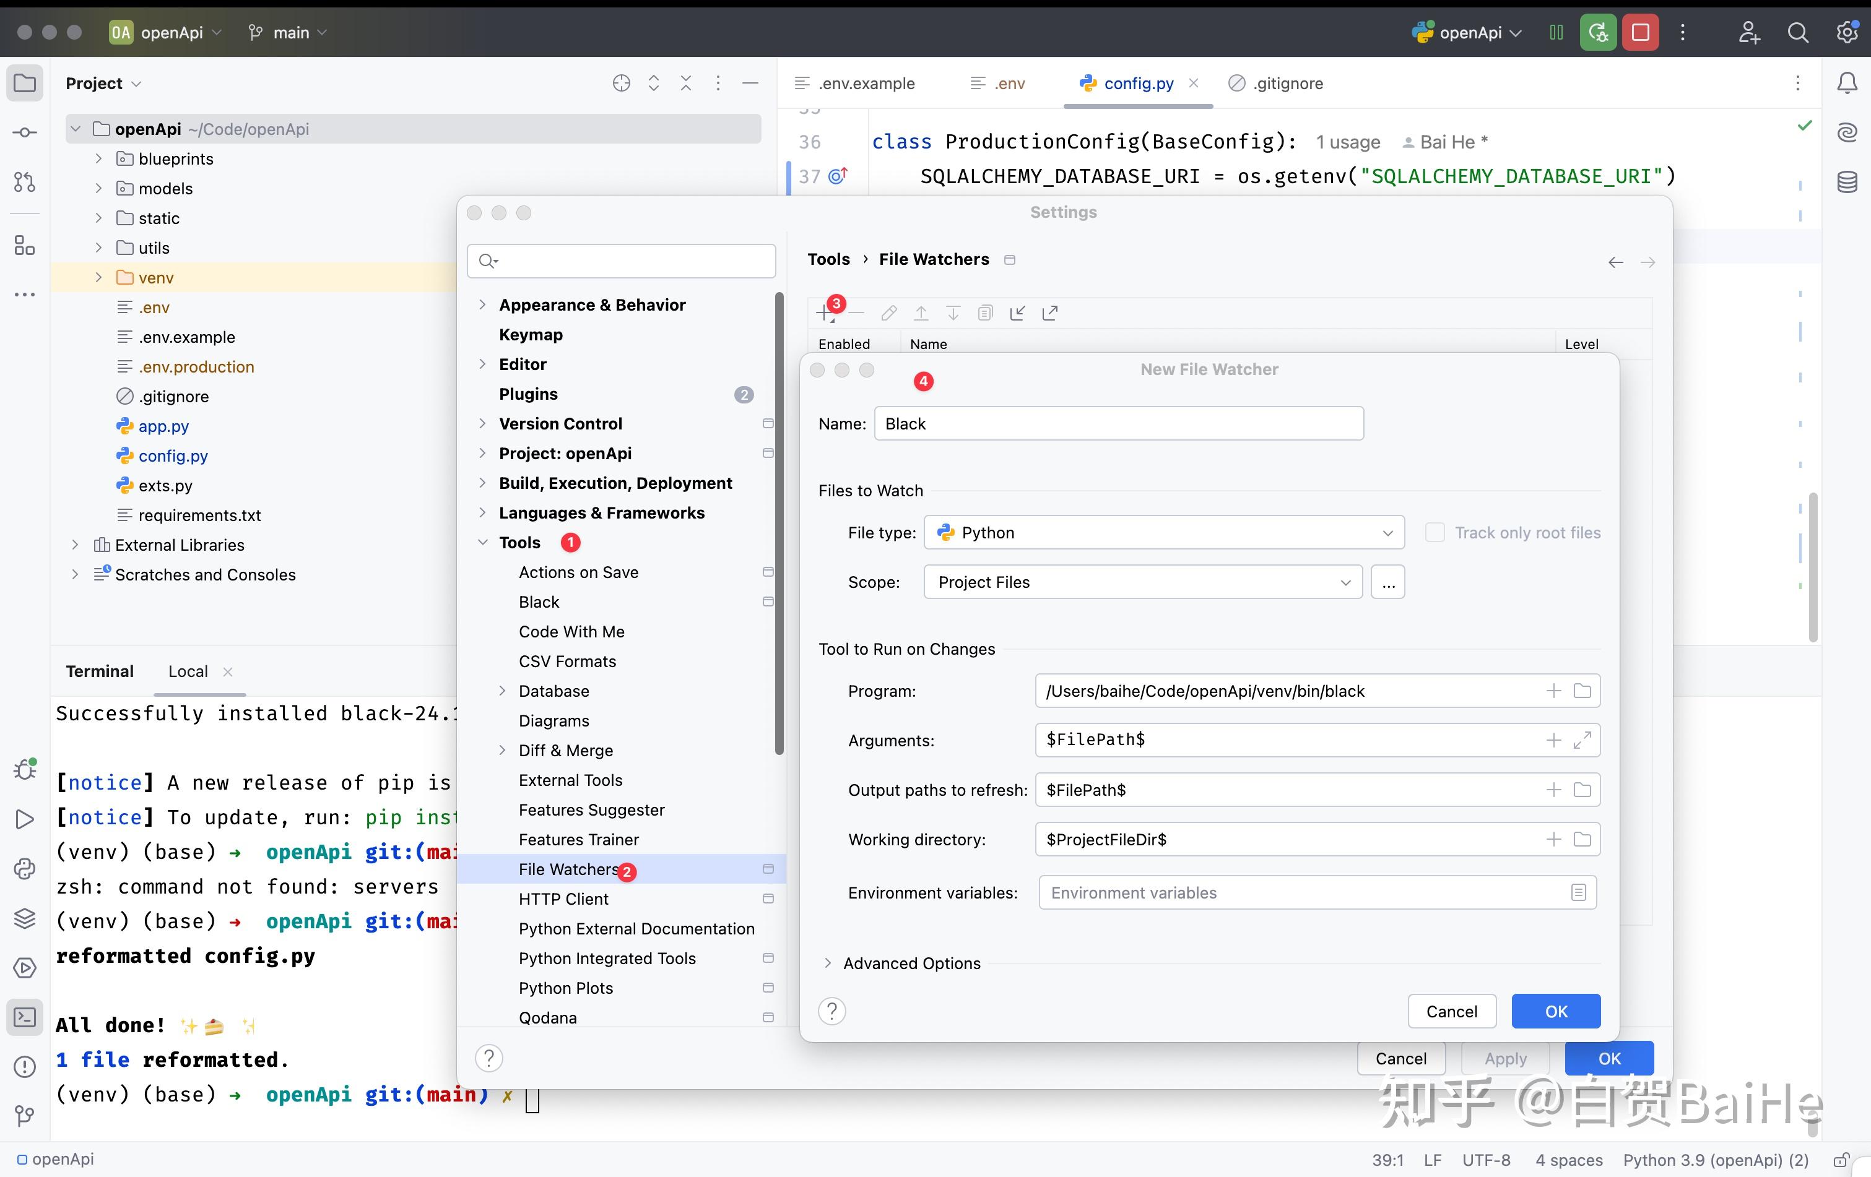Screen dimensions: 1871x1177
Task: Open the IDE settings gear icon
Action: click(x=1847, y=33)
